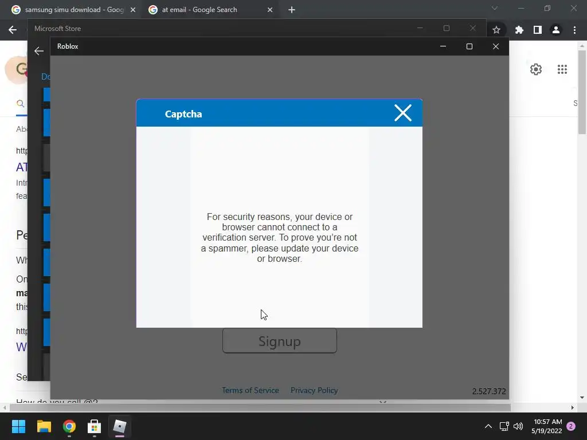Maximize the Microsoft Store window

446,28
